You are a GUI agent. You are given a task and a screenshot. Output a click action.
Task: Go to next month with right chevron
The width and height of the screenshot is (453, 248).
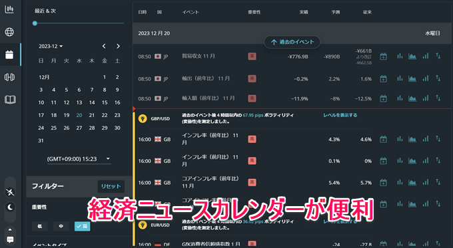click(118, 46)
